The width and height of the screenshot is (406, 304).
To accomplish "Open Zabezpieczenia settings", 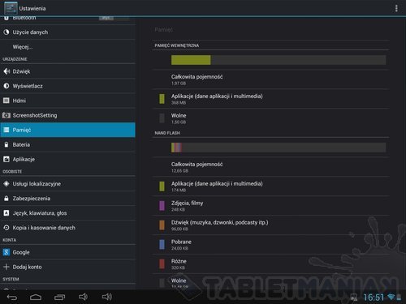I will [67, 199].
